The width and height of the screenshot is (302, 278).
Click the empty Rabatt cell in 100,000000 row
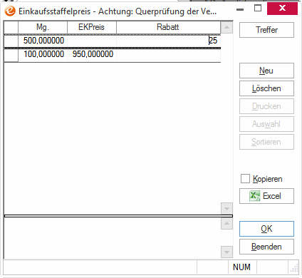click(x=168, y=54)
